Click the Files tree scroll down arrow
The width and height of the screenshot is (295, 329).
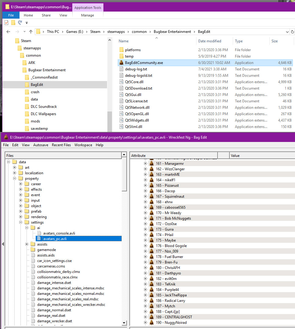[x=124, y=323]
